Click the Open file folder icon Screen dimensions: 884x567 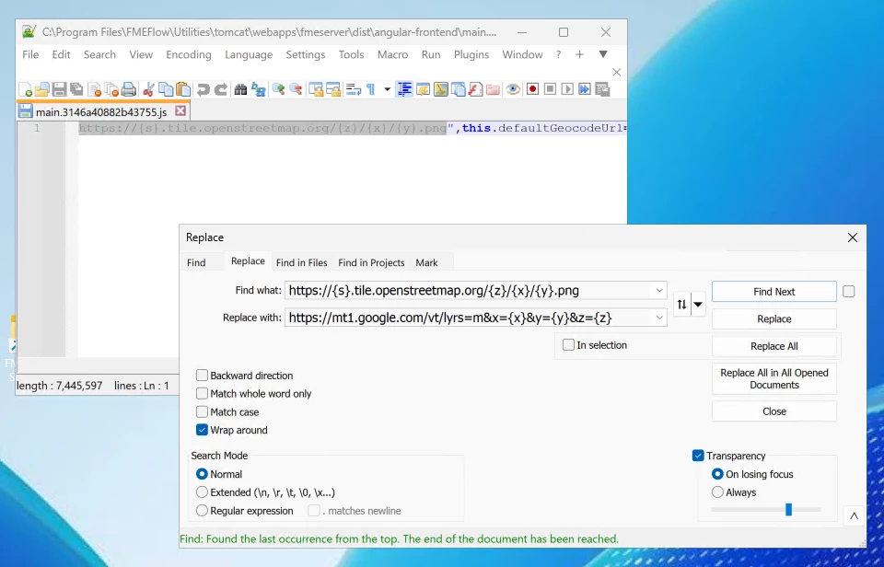click(x=41, y=89)
